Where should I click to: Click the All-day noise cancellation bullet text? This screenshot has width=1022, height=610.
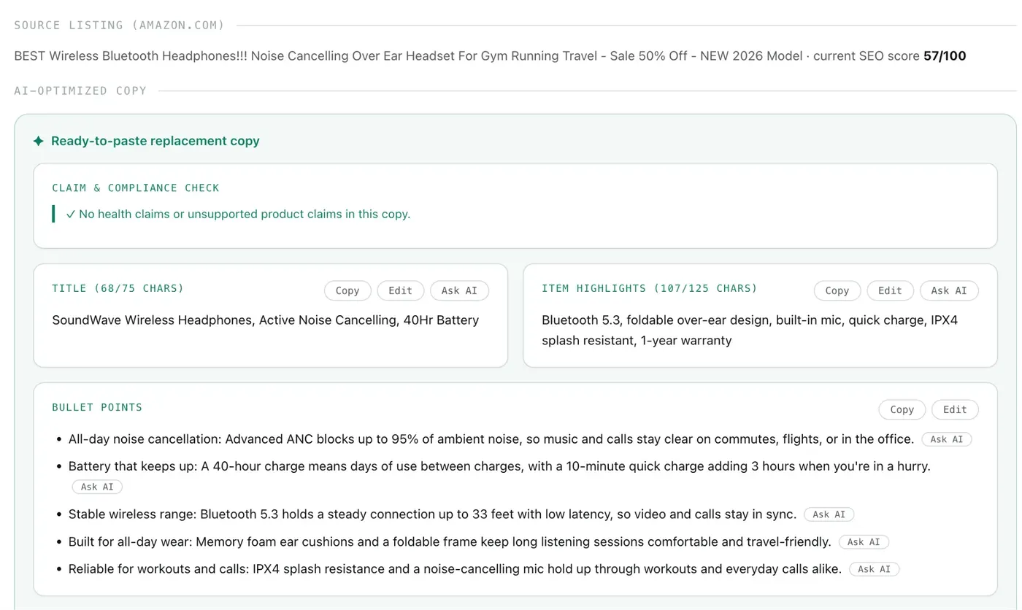click(491, 439)
